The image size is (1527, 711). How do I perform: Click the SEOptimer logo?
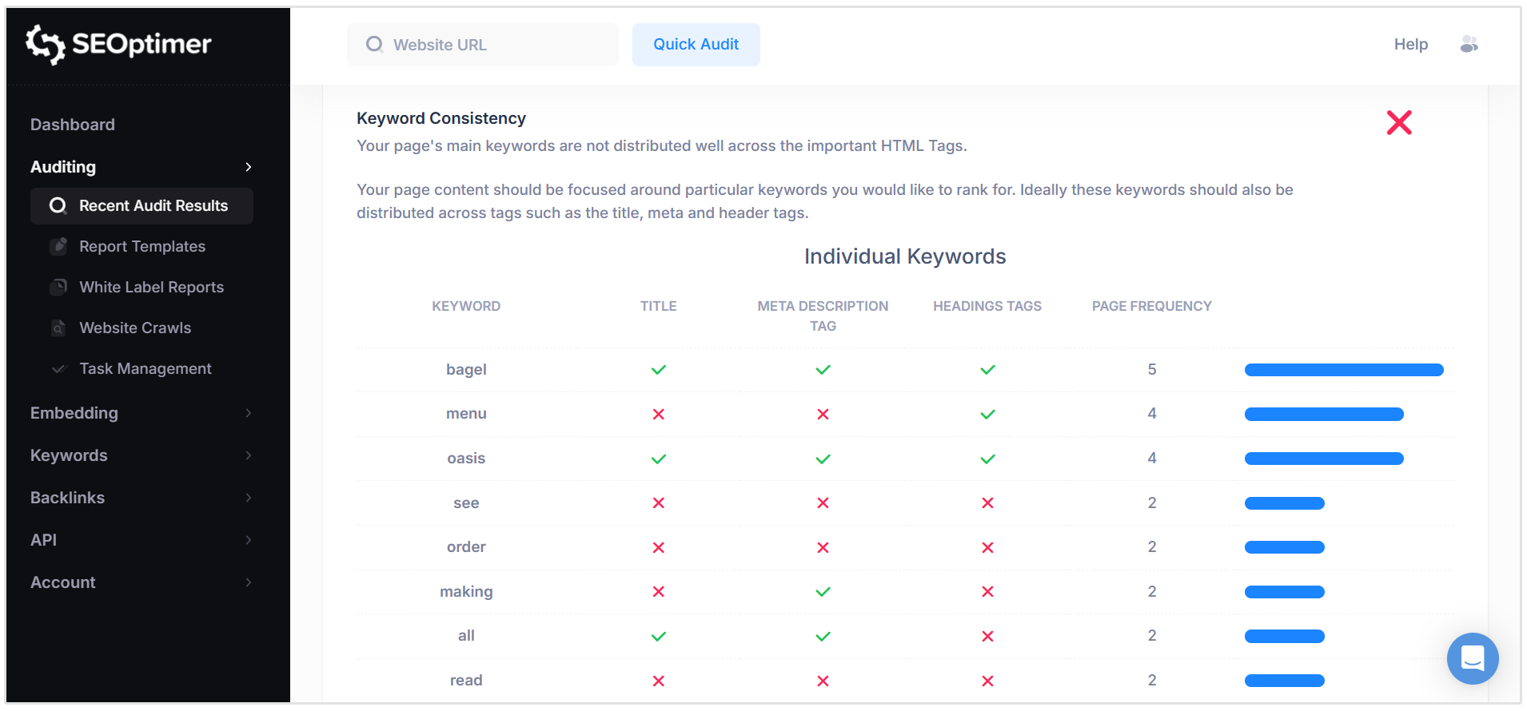pyautogui.click(x=118, y=44)
